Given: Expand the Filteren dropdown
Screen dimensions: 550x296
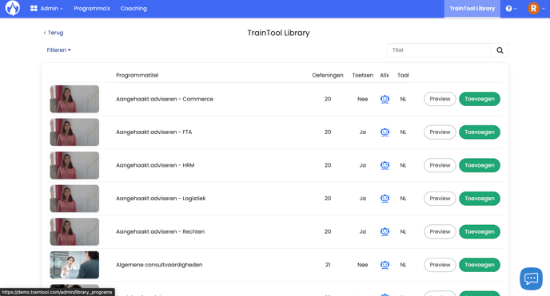Looking at the screenshot, I should click(x=58, y=50).
